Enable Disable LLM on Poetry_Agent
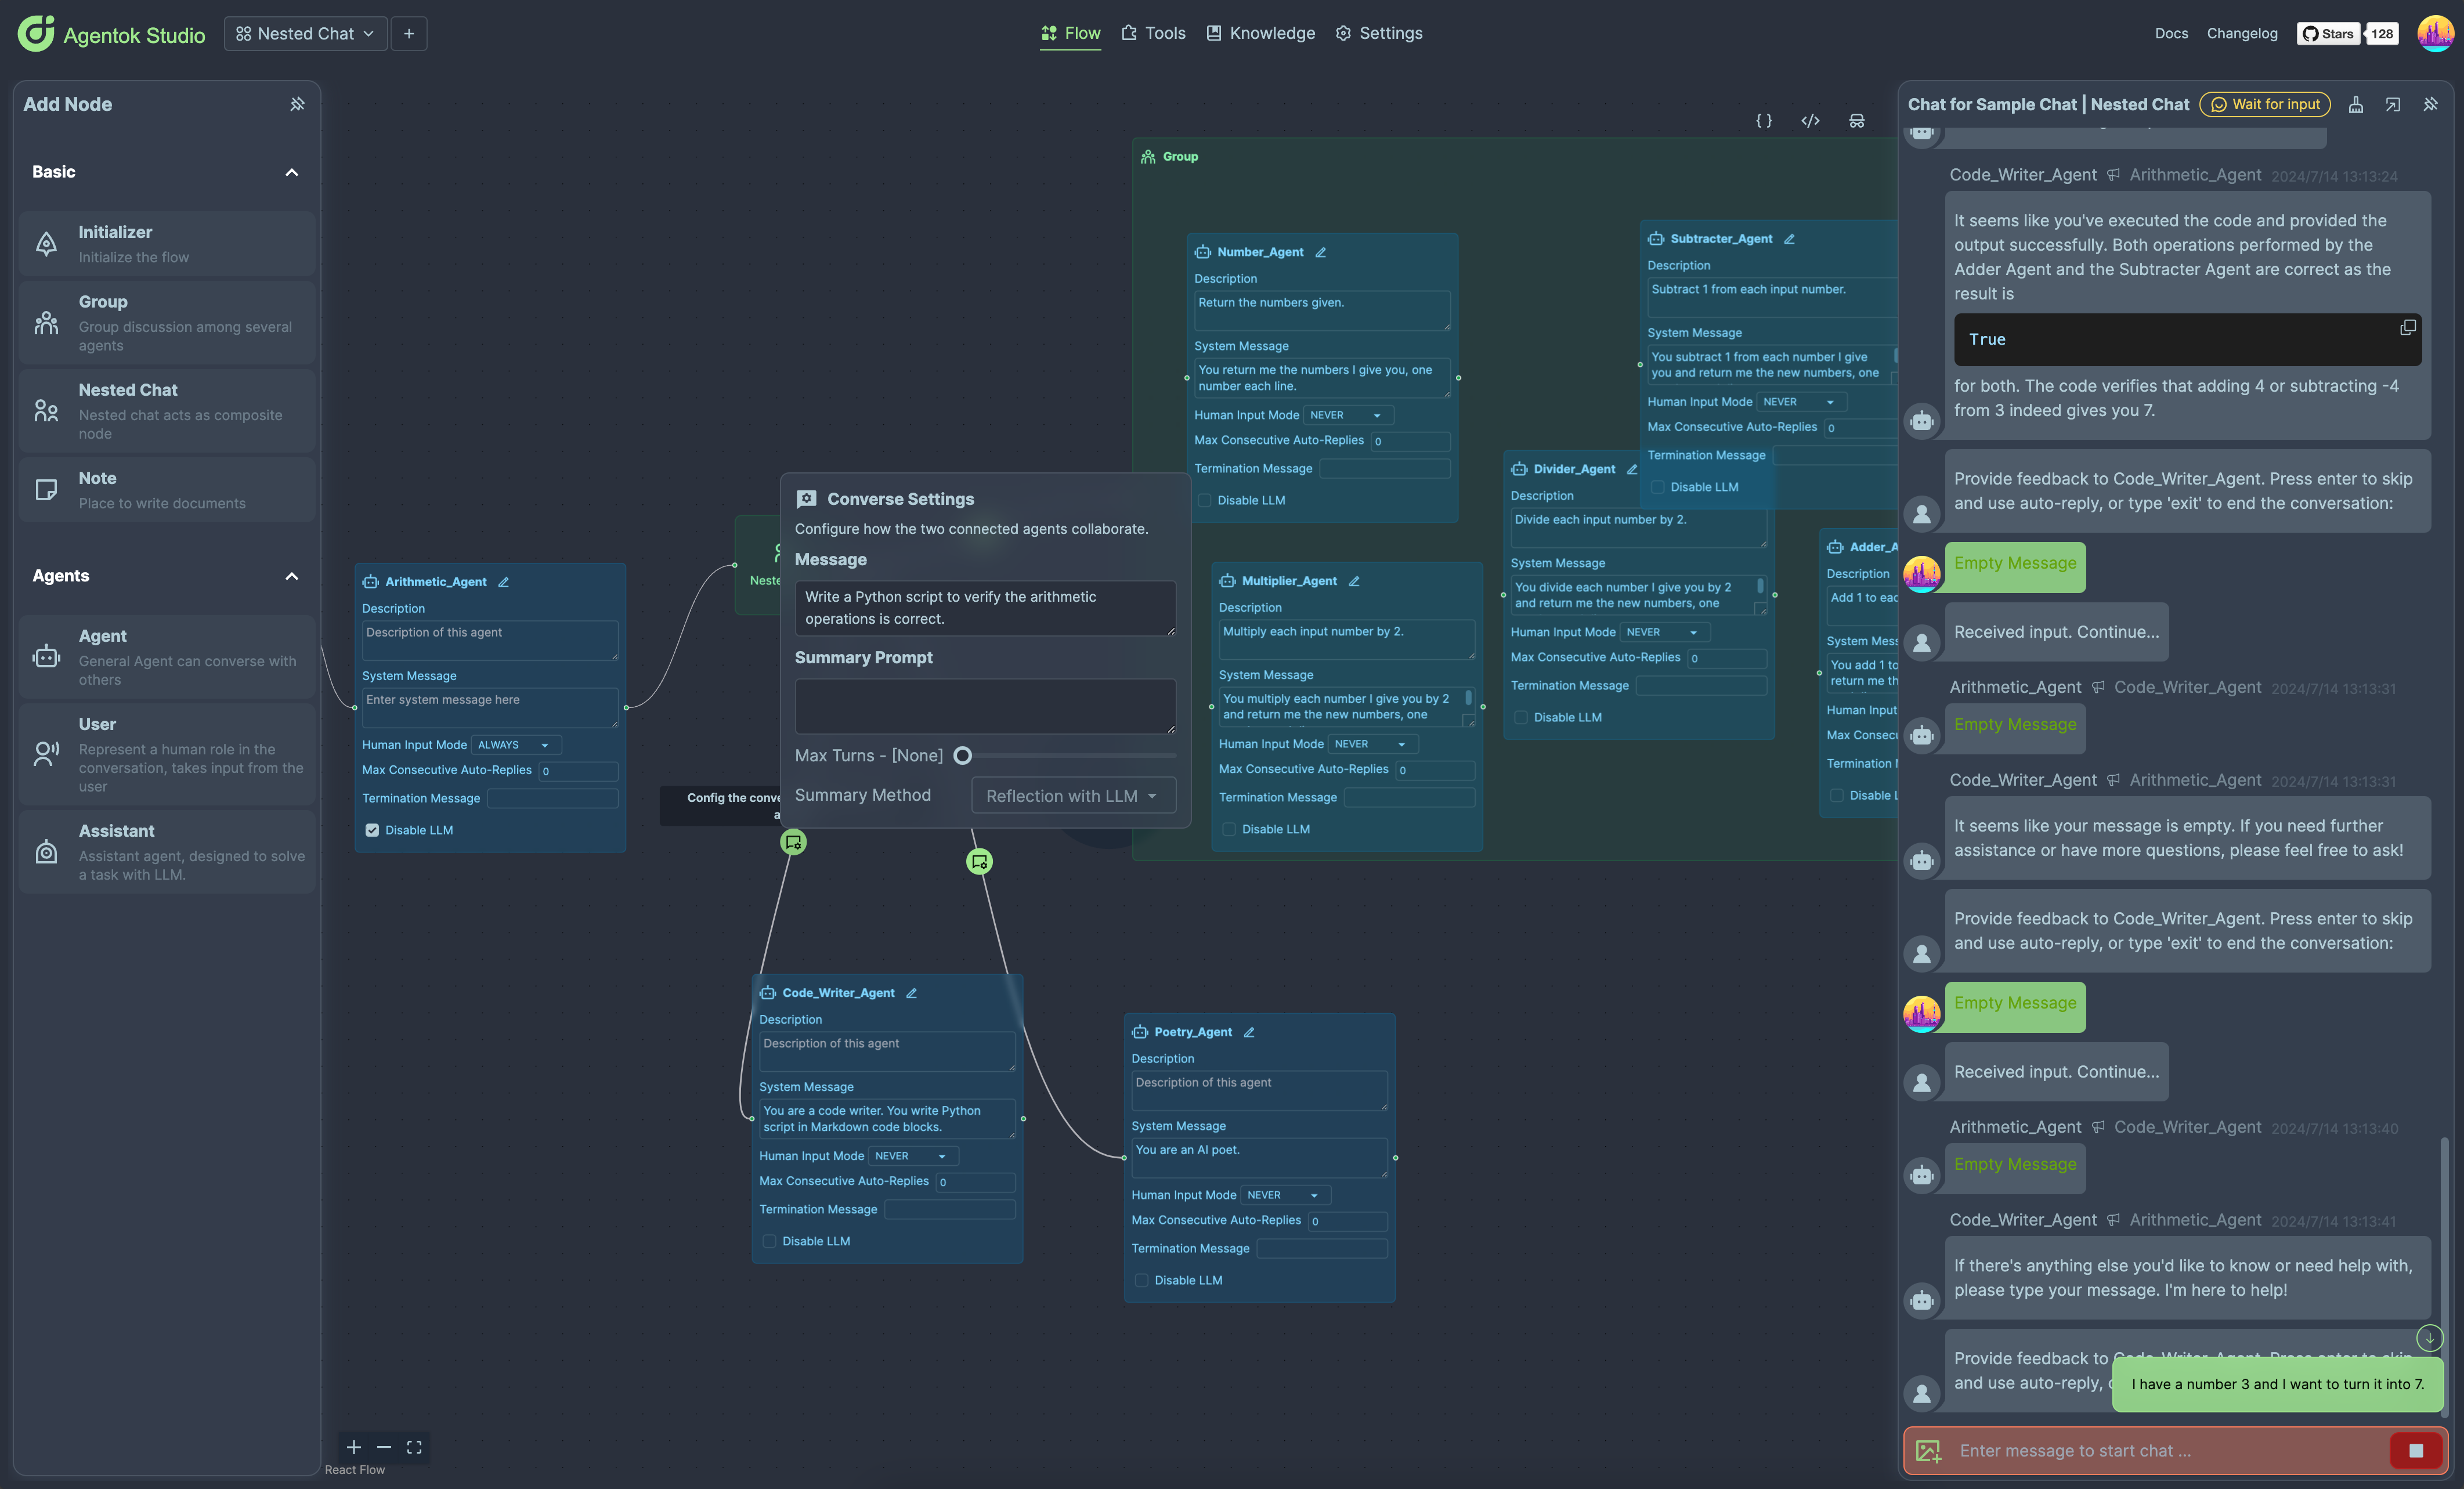Viewport: 2464px width, 1489px height. click(x=1141, y=1280)
